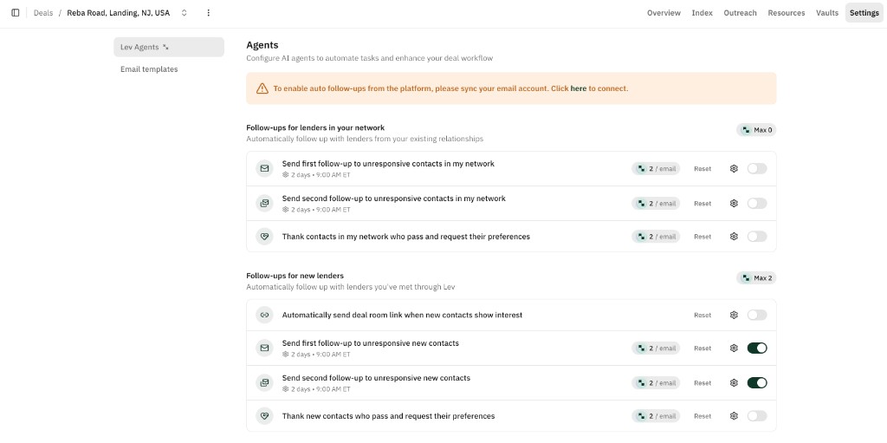Click the 'here' link to connect email
This screenshot has height=443, width=887.
click(x=578, y=88)
